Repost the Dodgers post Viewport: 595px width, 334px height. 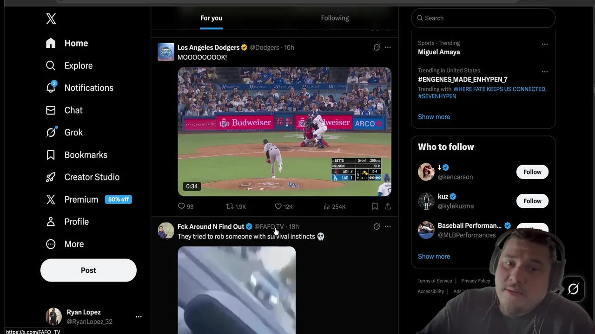(236, 206)
